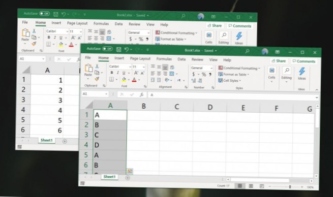Image resolution: width=333 pixels, height=197 pixels.
Task: Undo last action in Book2 window
Action: 64,14
